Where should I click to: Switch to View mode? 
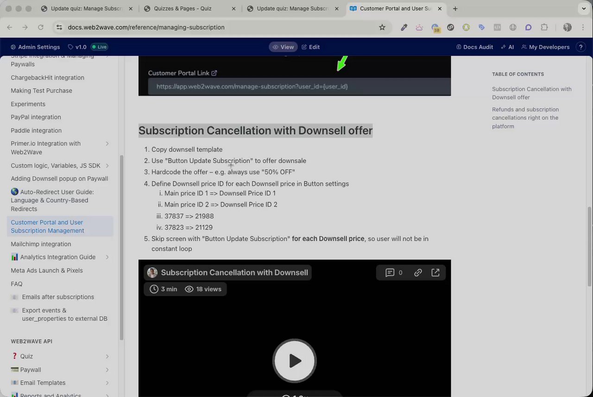pos(283,47)
